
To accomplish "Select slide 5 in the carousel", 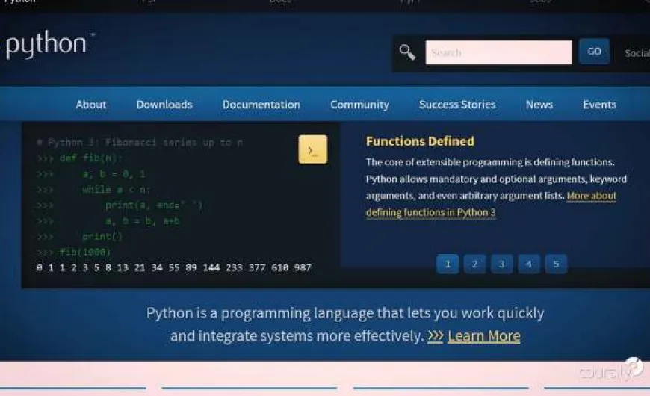I will [557, 264].
